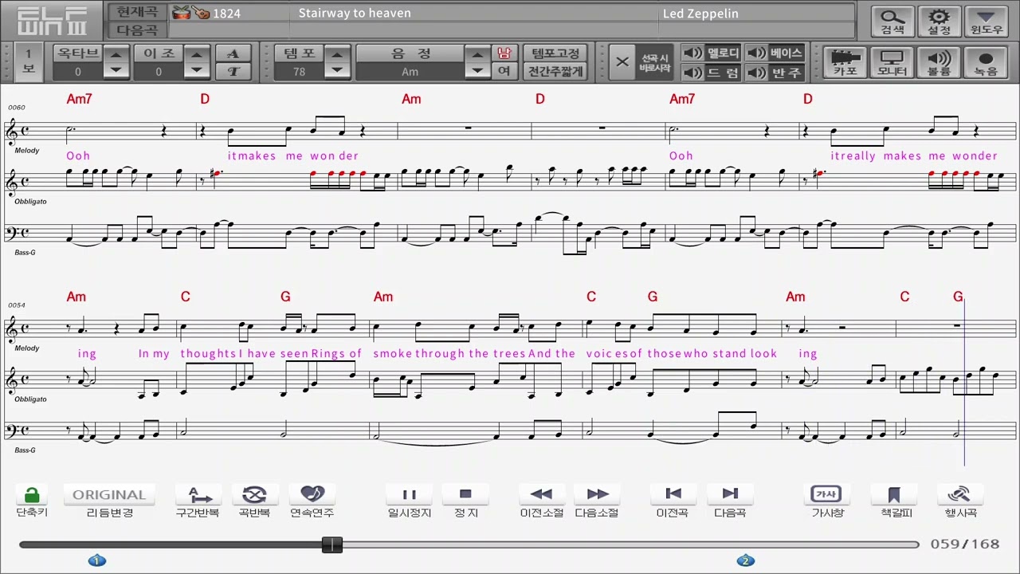This screenshot has width=1020, height=574.
Task: Go to previous song 이전곡
Action: pyautogui.click(x=673, y=495)
